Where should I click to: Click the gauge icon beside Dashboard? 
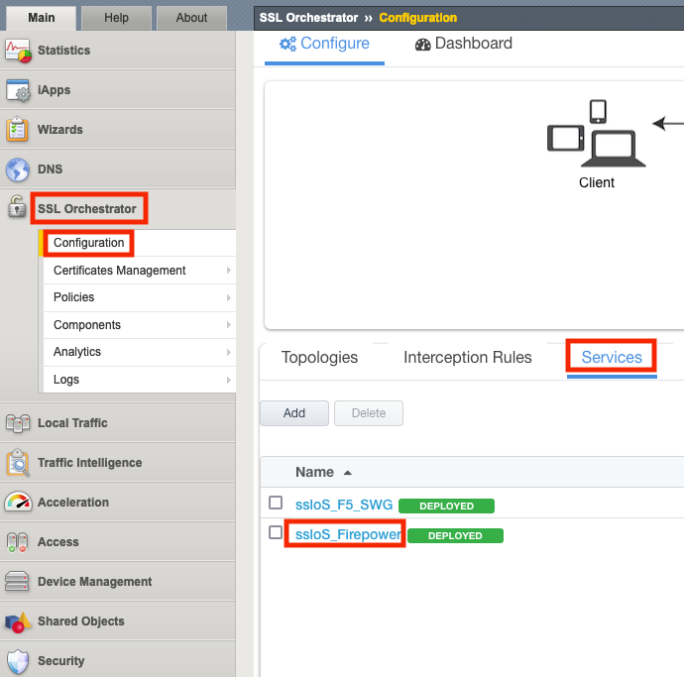[422, 44]
